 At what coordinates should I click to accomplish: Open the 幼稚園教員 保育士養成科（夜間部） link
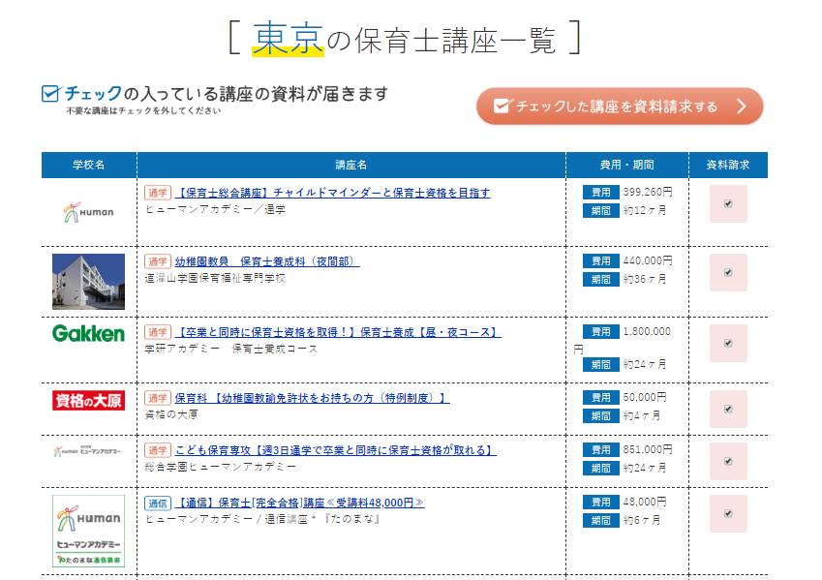[x=267, y=261]
